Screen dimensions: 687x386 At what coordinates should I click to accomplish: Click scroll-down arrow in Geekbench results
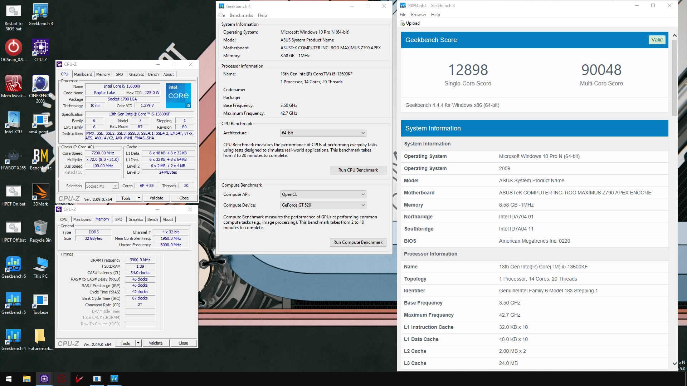(x=674, y=363)
